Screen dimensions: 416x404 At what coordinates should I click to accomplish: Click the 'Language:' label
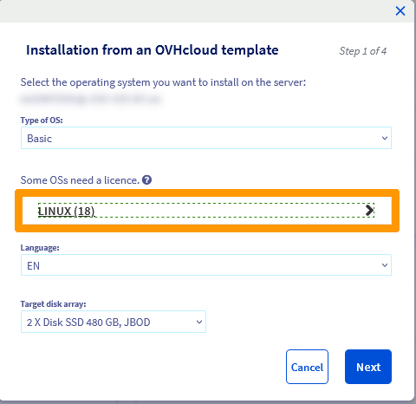[x=40, y=248]
